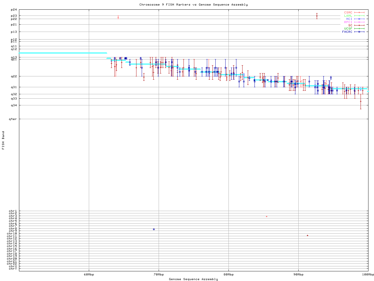Select the gray marker on the chr3 row
374x281 pixels.
[266, 216]
